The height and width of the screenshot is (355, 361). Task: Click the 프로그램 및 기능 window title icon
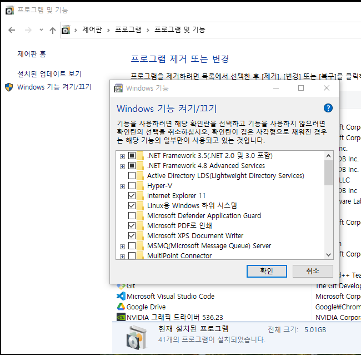(9, 10)
